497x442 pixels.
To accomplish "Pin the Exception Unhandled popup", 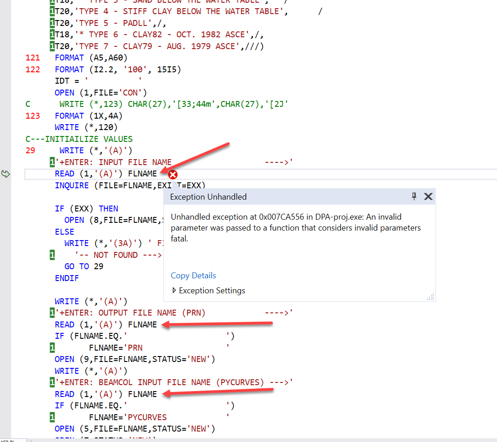I will click(414, 196).
